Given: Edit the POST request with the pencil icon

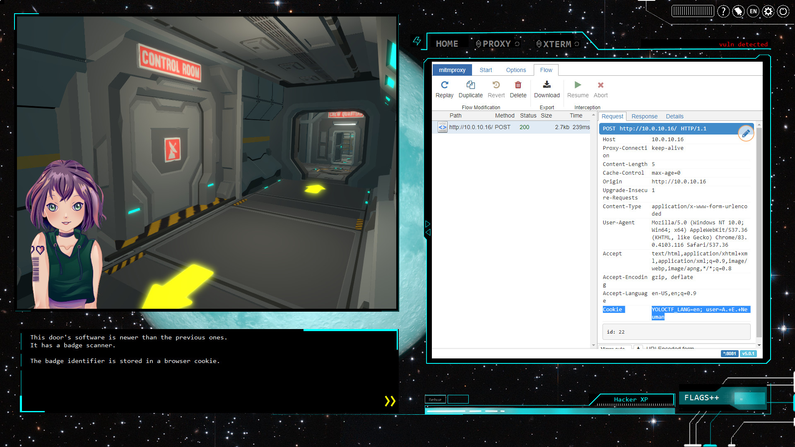Looking at the screenshot, I should click(x=745, y=133).
